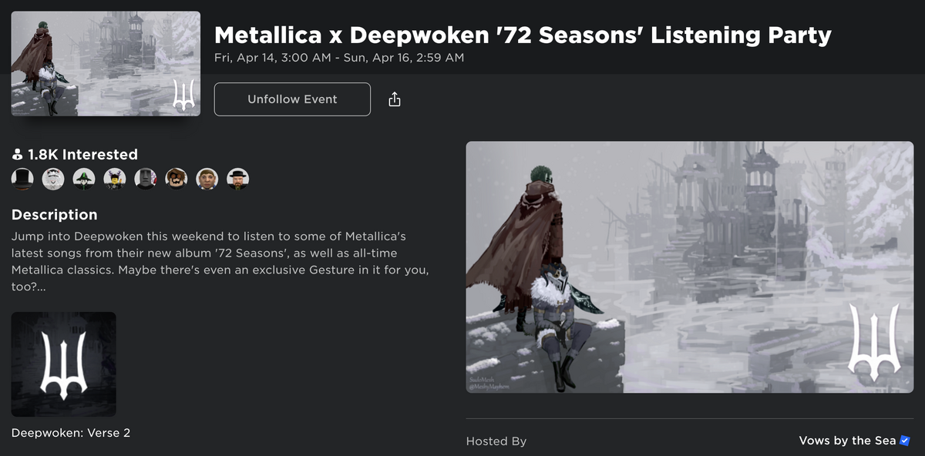Click the Unfollow Event button
The width and height of the screenshot is (925, 456).
click(292, 99)
